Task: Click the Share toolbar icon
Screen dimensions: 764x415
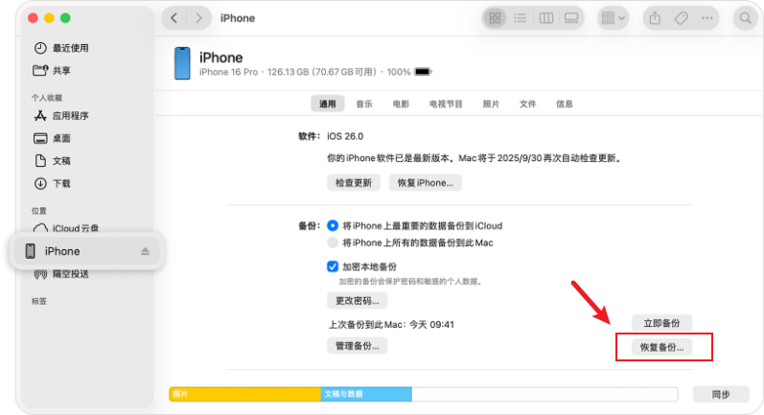Action: tap(656, 18)
